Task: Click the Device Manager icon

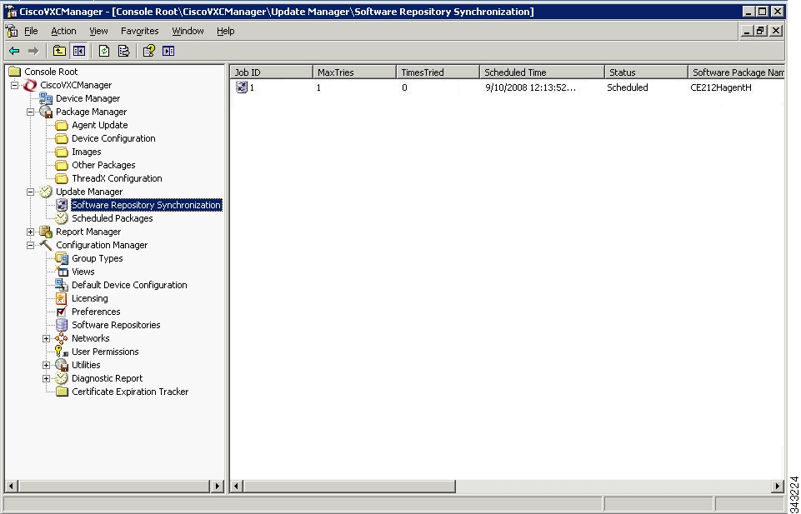Action: [x=46, y=98]
